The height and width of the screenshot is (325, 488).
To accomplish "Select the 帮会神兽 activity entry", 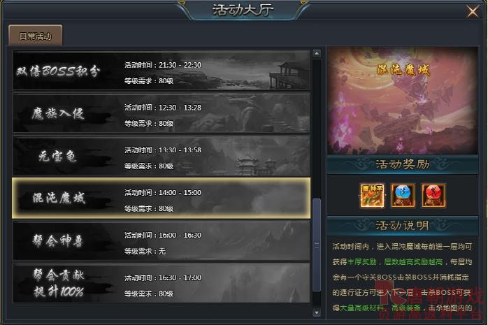I will point(162,241).
